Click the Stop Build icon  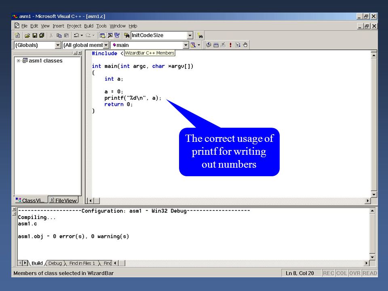click(223, 45)
